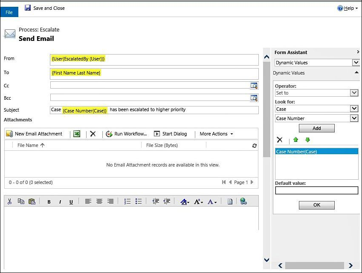Toggle Underline formatting
The width and height of the screenshot is (362, 273).
[x=71, y=202]
